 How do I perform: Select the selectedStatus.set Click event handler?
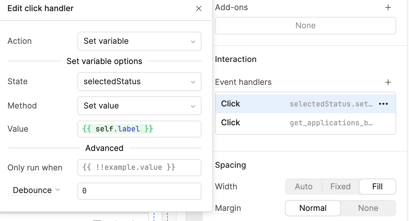click(x=296, y=104)
